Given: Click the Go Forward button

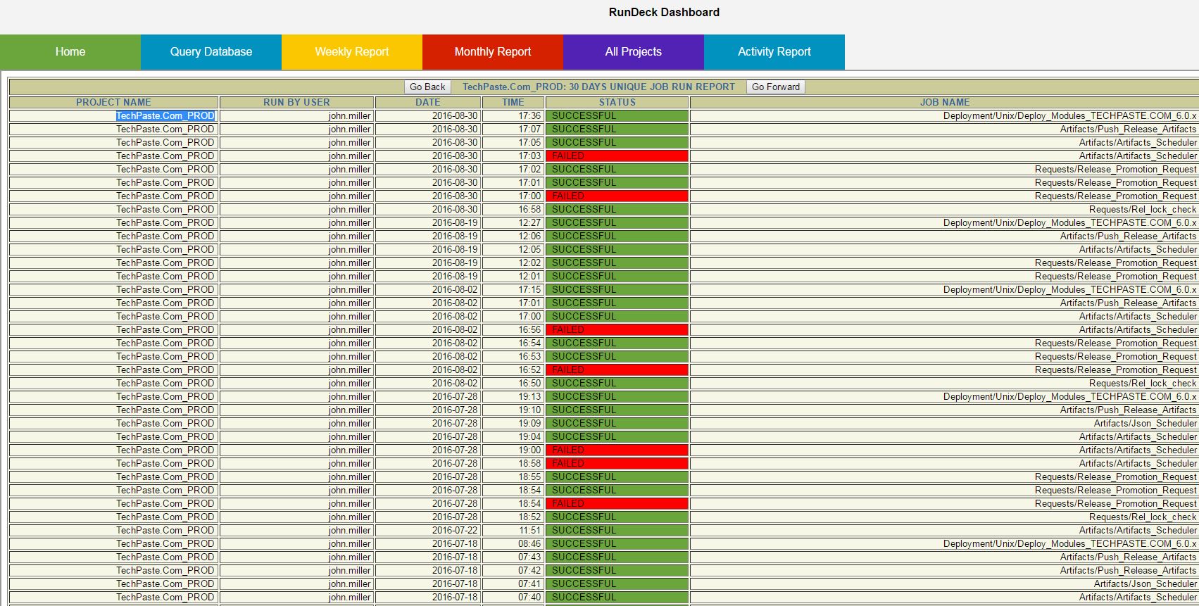Looking at the screenshot, I should pos(776,87).
